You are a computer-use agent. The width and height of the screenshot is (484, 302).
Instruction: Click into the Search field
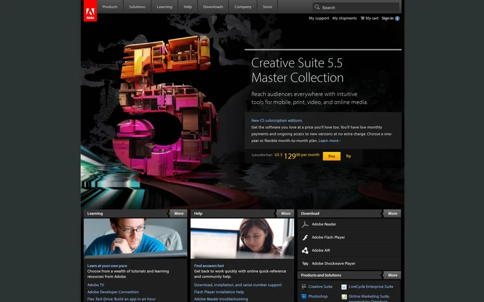coord(356,7)
